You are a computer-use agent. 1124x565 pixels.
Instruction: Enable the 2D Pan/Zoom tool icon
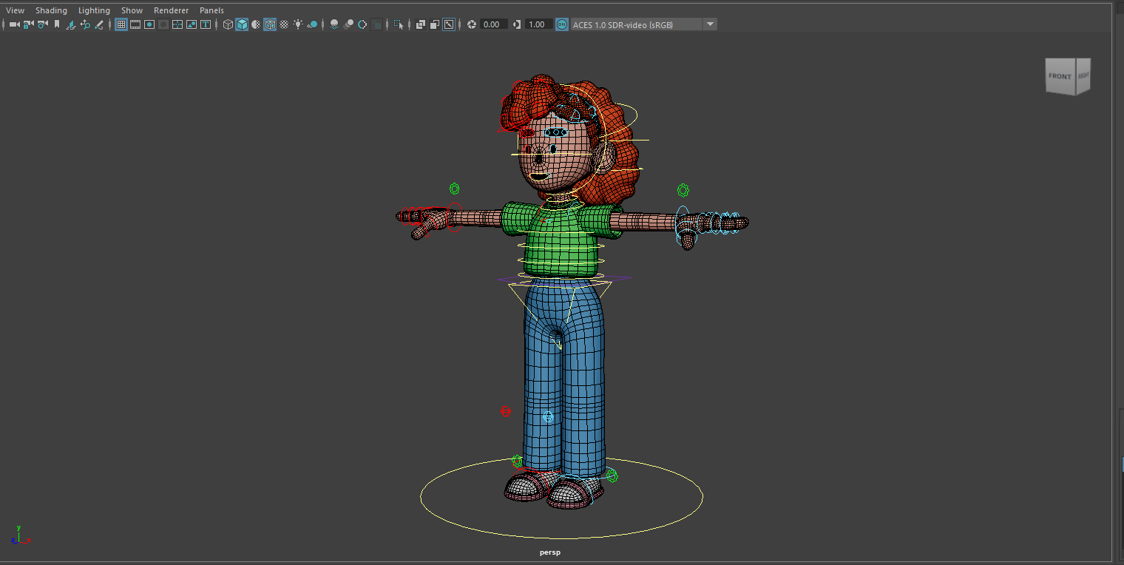click(84, 24)
